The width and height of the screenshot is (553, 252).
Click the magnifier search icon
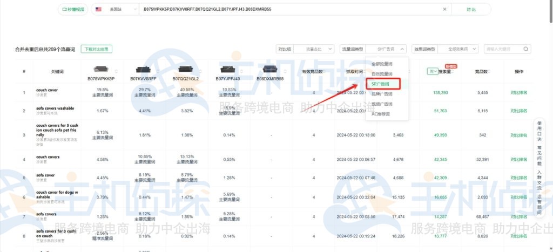(x=525, y=49)
